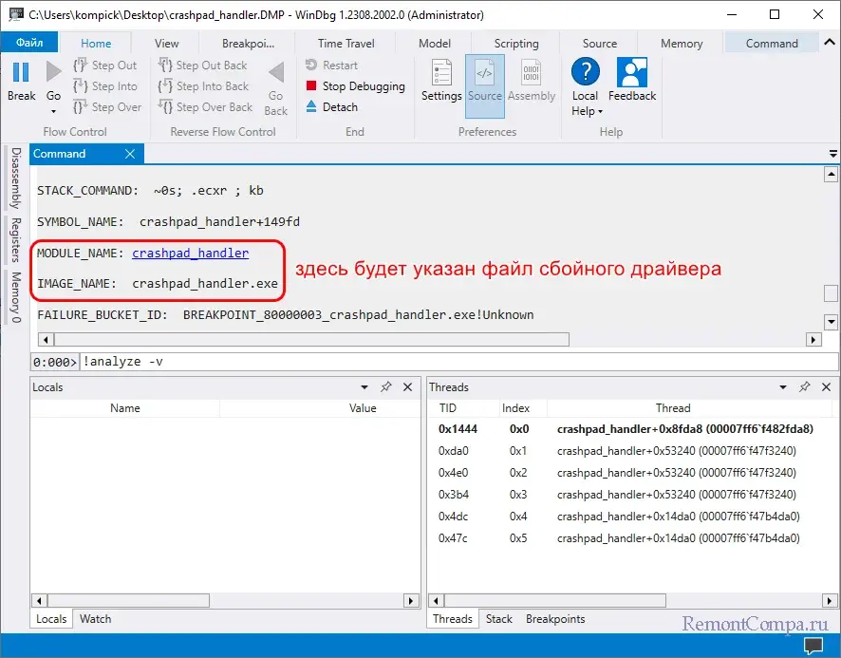Open the Model ribbon tab
This screenshot has height=658, width=841.
(x=435, y=44)
